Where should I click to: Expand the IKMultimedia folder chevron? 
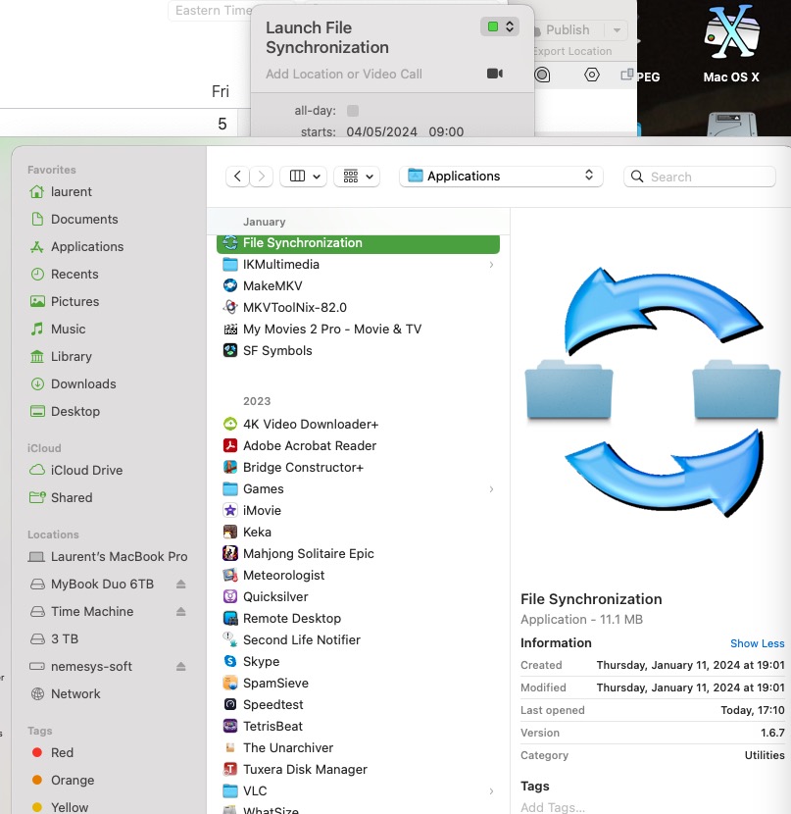491,265
